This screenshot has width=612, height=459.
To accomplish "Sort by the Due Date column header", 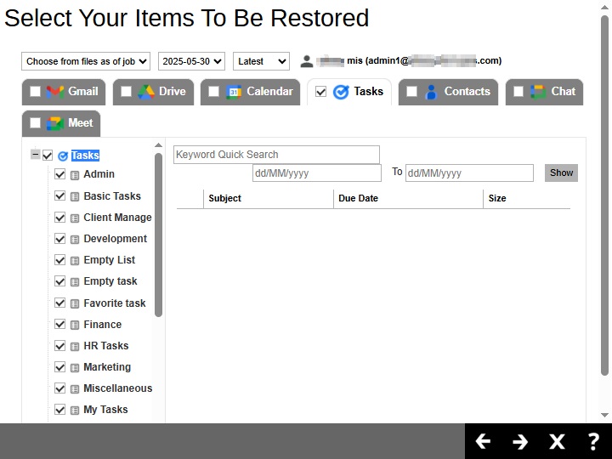I will [358, 198].
